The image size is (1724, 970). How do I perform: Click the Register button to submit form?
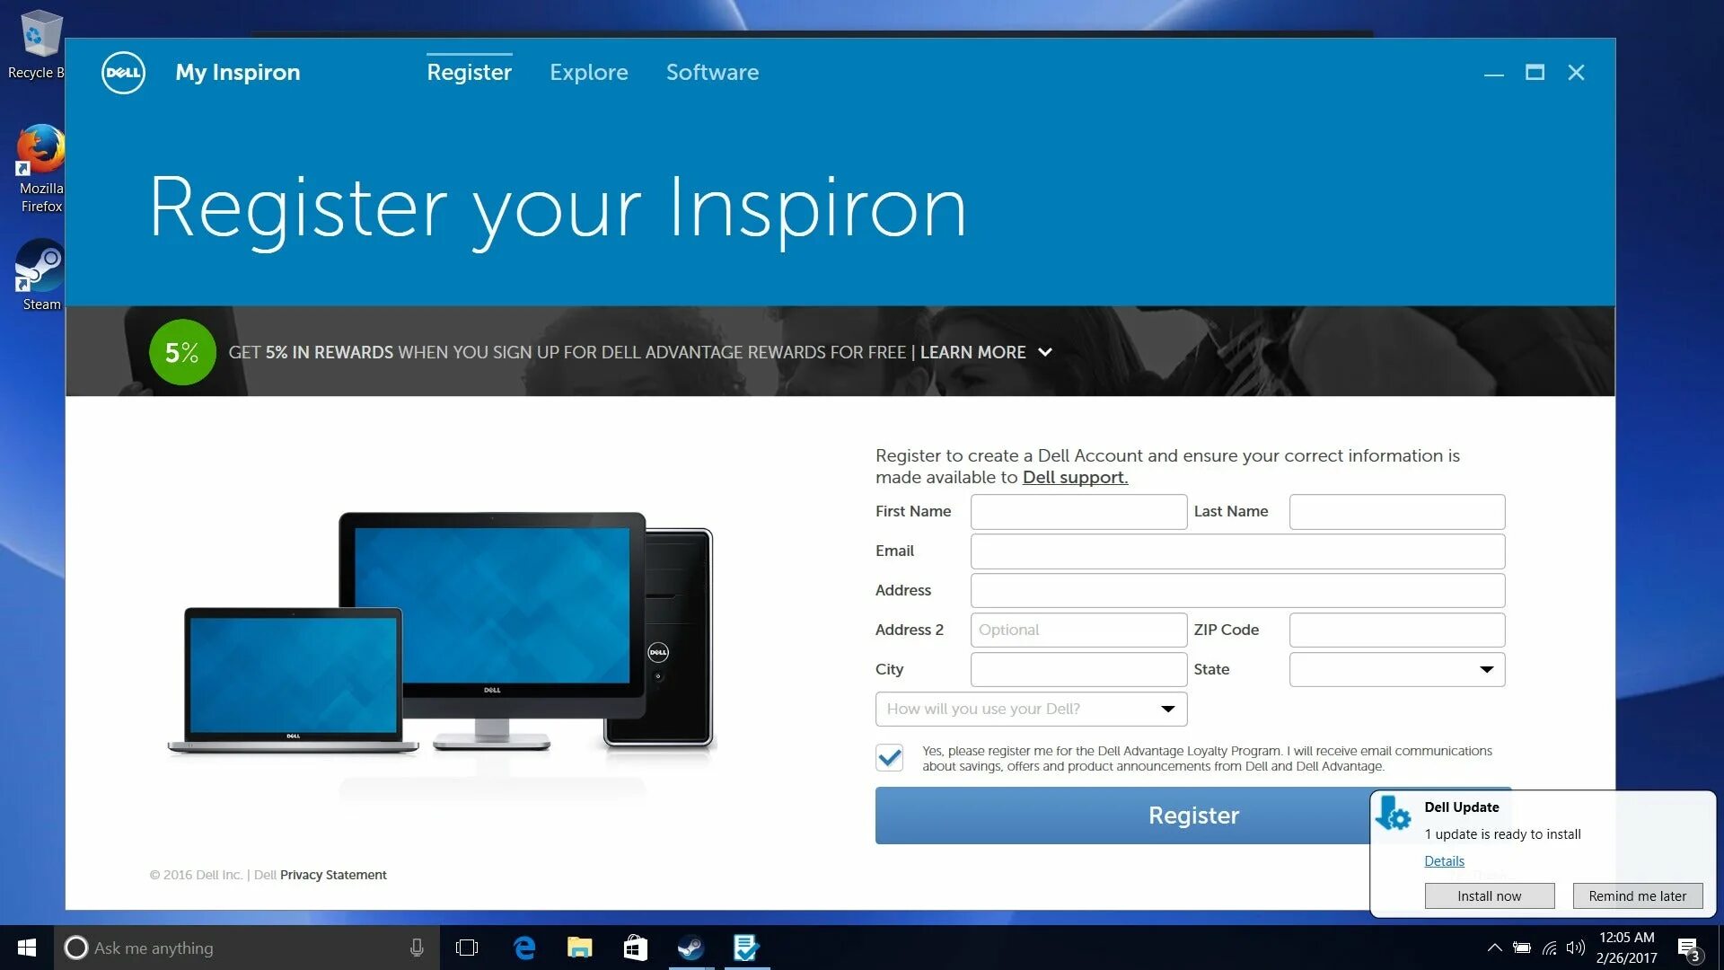[x=1192, y=815]
